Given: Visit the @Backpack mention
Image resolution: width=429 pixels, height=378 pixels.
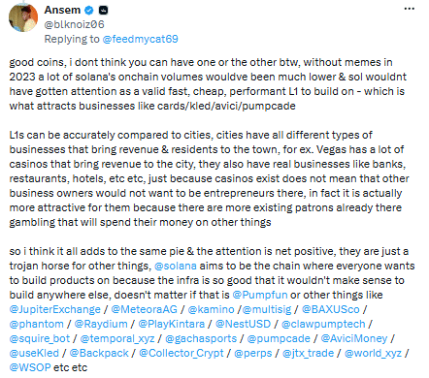Looking at the screenshot, I should (99, 353).
